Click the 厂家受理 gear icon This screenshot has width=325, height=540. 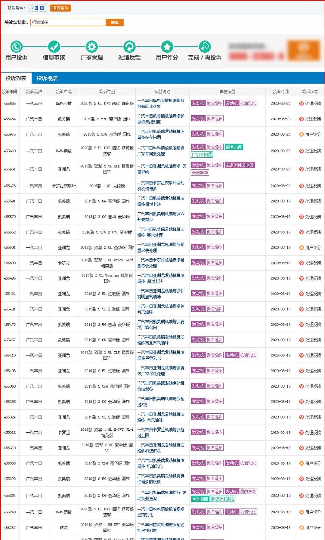pyautogui.click(x=91, y=47)
